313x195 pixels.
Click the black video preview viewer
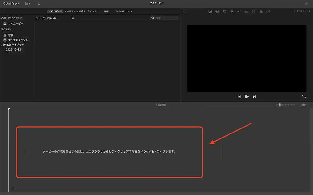[x=247, y=58]
